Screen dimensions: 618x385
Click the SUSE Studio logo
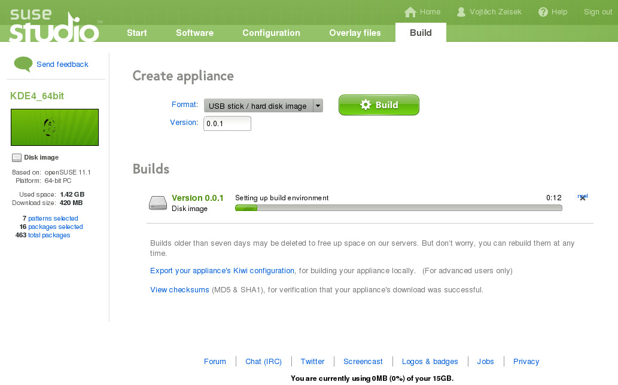click(x=54, y=25)
